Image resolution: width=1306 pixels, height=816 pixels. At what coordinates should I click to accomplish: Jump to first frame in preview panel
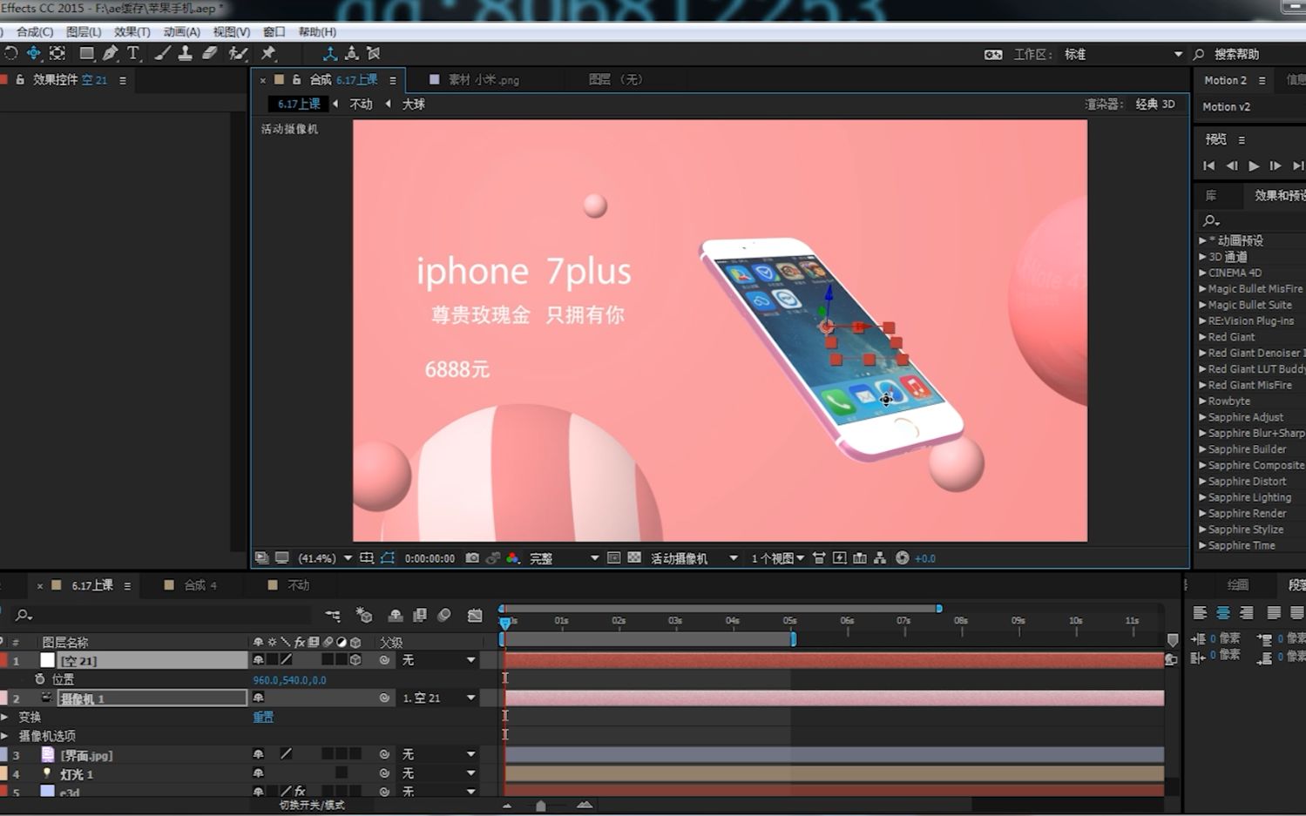click(1208, 165)
